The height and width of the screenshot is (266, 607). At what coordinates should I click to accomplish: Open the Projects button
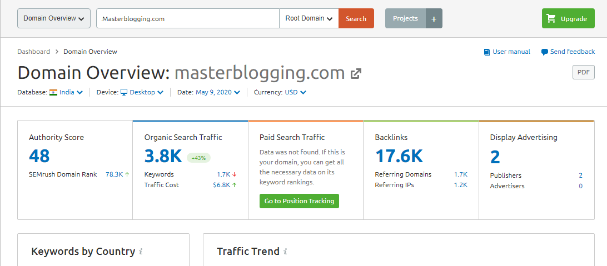(x=405, y=18)
